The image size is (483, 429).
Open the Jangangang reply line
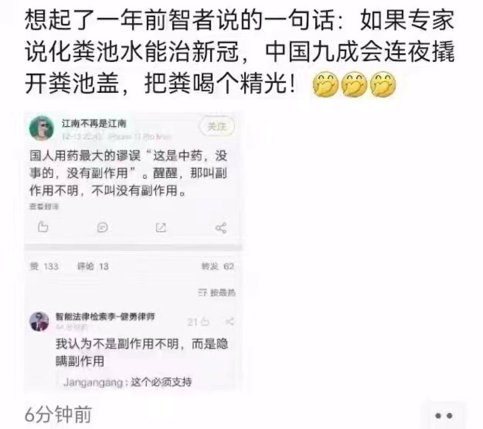[128, 382]
